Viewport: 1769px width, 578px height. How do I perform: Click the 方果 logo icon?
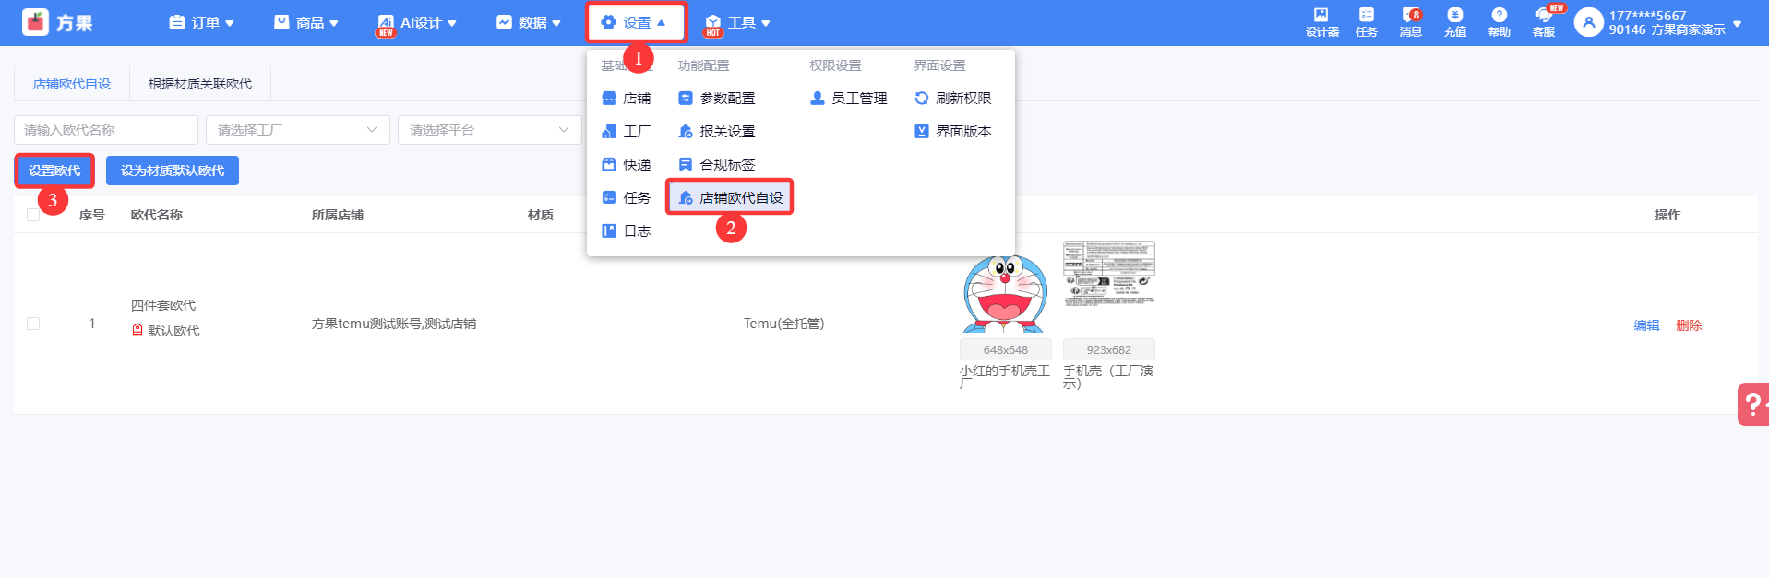(x=35, y=22)
